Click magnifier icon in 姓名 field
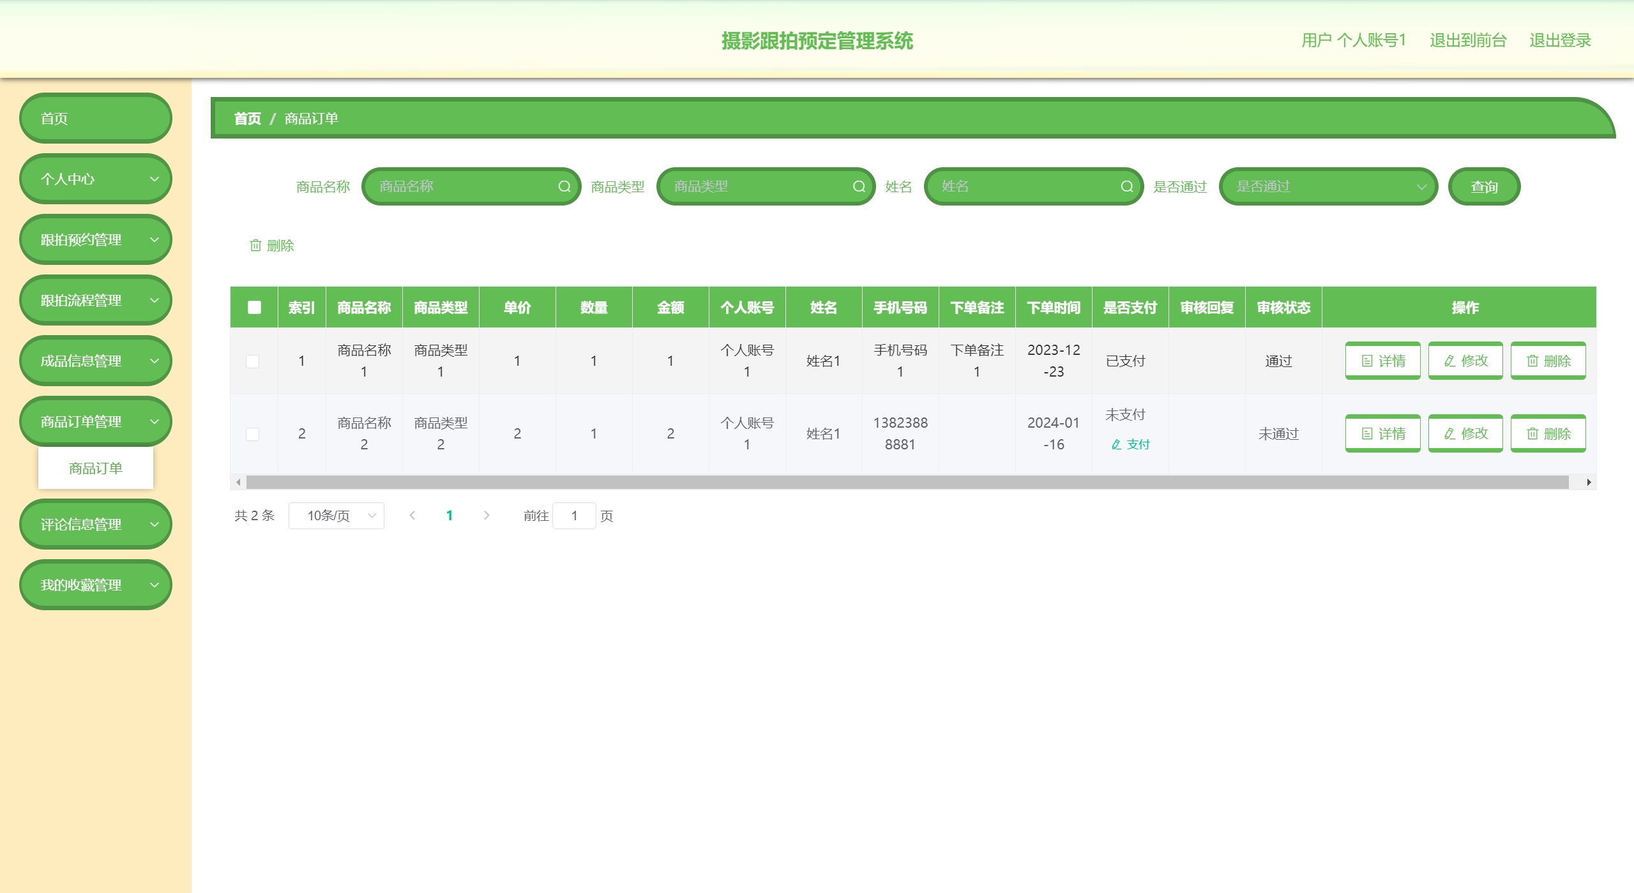The width and height of the screenshot is (1634, 893). point(1126,186)
